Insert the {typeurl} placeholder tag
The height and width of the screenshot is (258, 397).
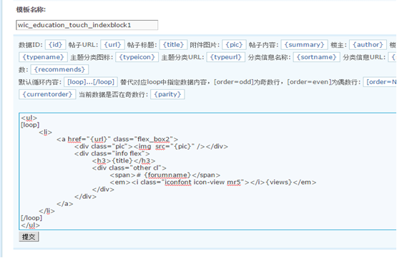226,57
